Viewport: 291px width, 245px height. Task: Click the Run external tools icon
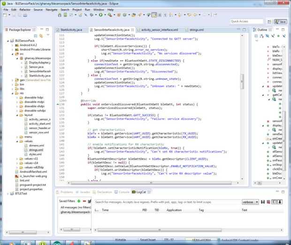click(110, 15)
